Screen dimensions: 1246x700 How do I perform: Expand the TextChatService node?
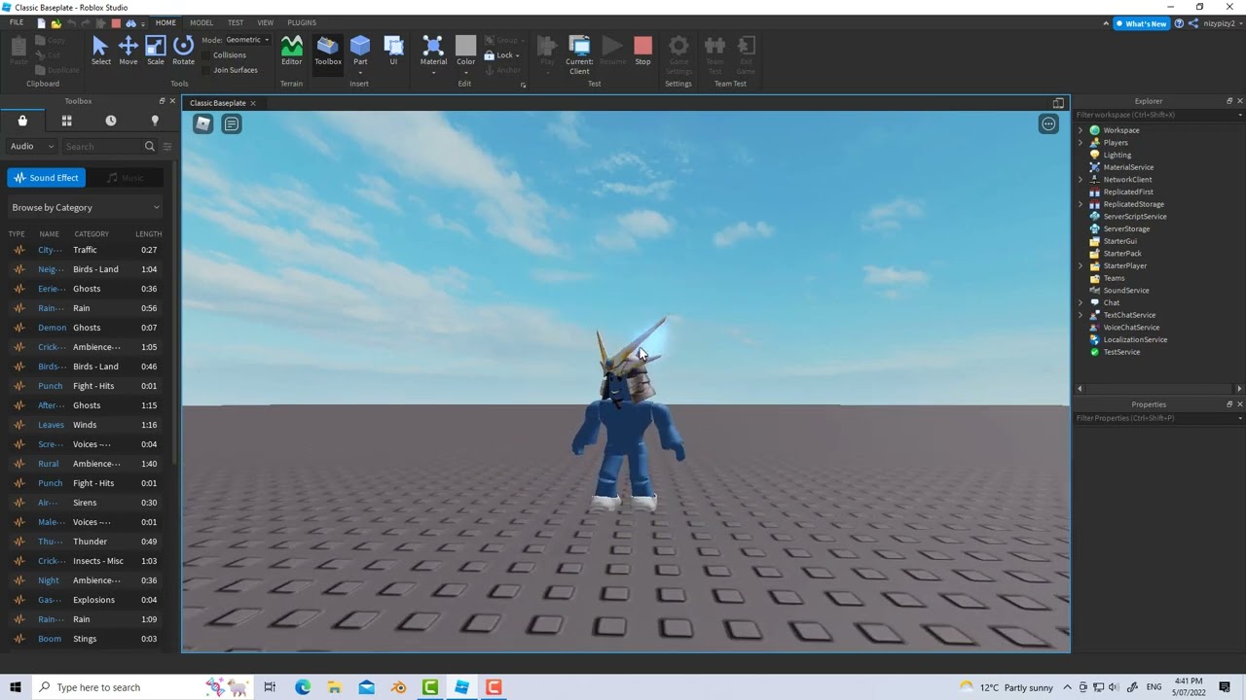coord(1081,315)
